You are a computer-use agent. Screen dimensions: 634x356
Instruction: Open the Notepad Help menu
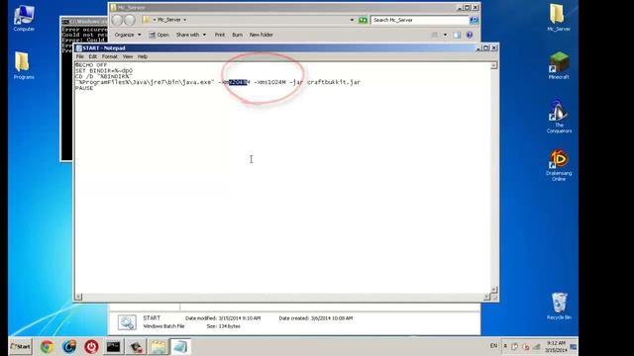tap(143, 56)
